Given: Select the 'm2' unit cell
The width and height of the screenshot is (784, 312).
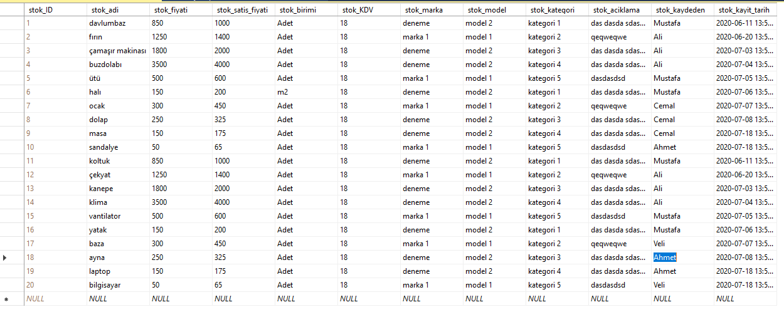Looking at the screenshot, I should (306, 92).
